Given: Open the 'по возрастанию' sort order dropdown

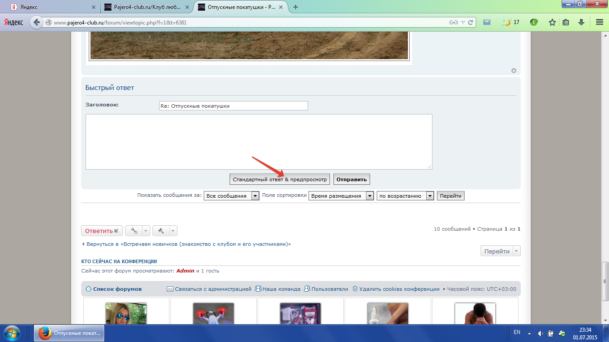Looking at the screenshot, I should click(x=430, y=196).
